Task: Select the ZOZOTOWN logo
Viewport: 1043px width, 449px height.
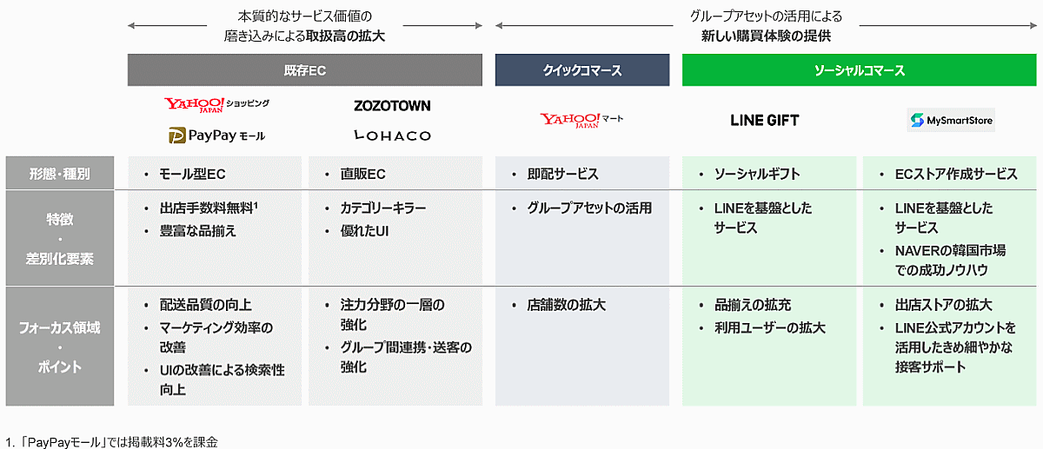Action: pos(392,106)
